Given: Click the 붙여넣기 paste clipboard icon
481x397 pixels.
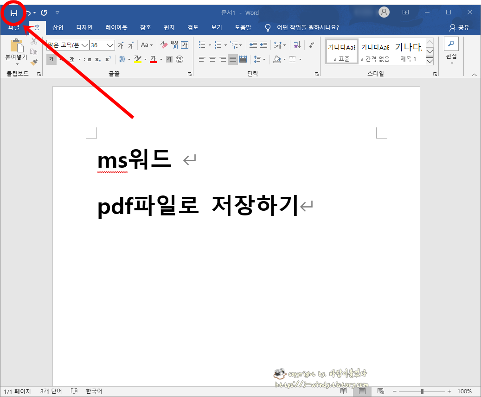Looking at the screenshot, I should click(17, 46).
